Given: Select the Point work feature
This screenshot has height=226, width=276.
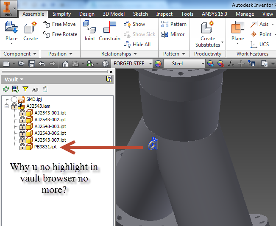Looking at the screenshot, I should tap(261, 34).
